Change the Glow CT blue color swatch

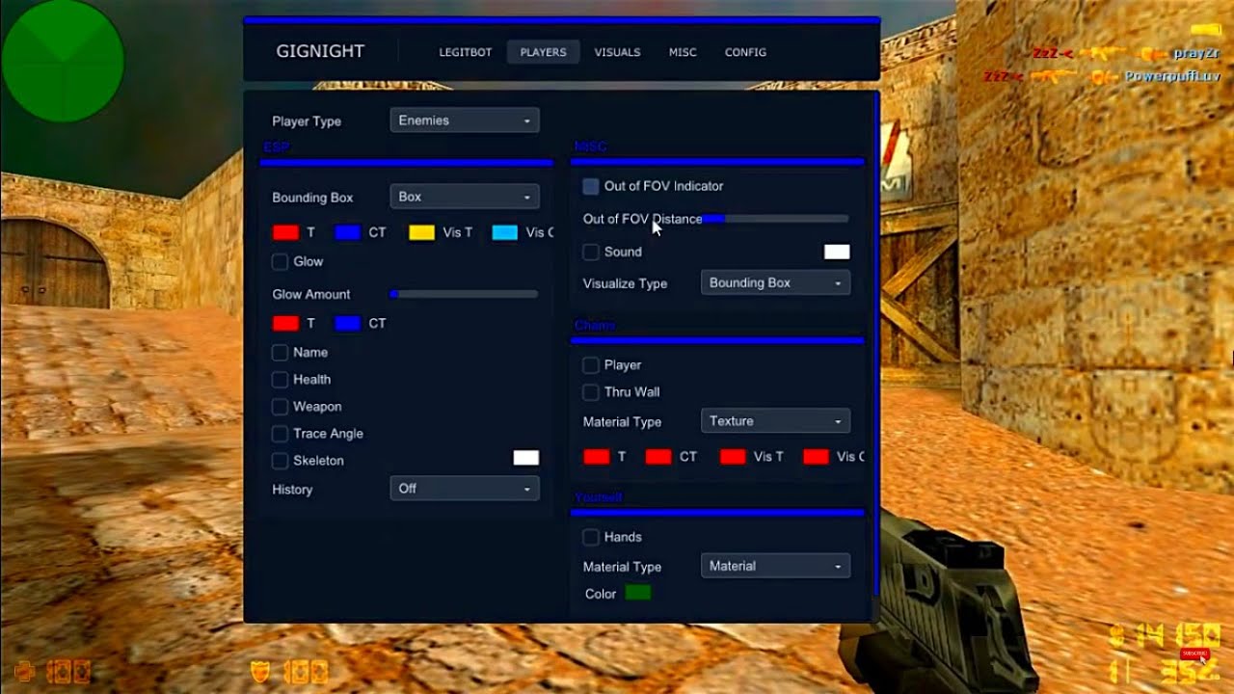coord(348,323)
